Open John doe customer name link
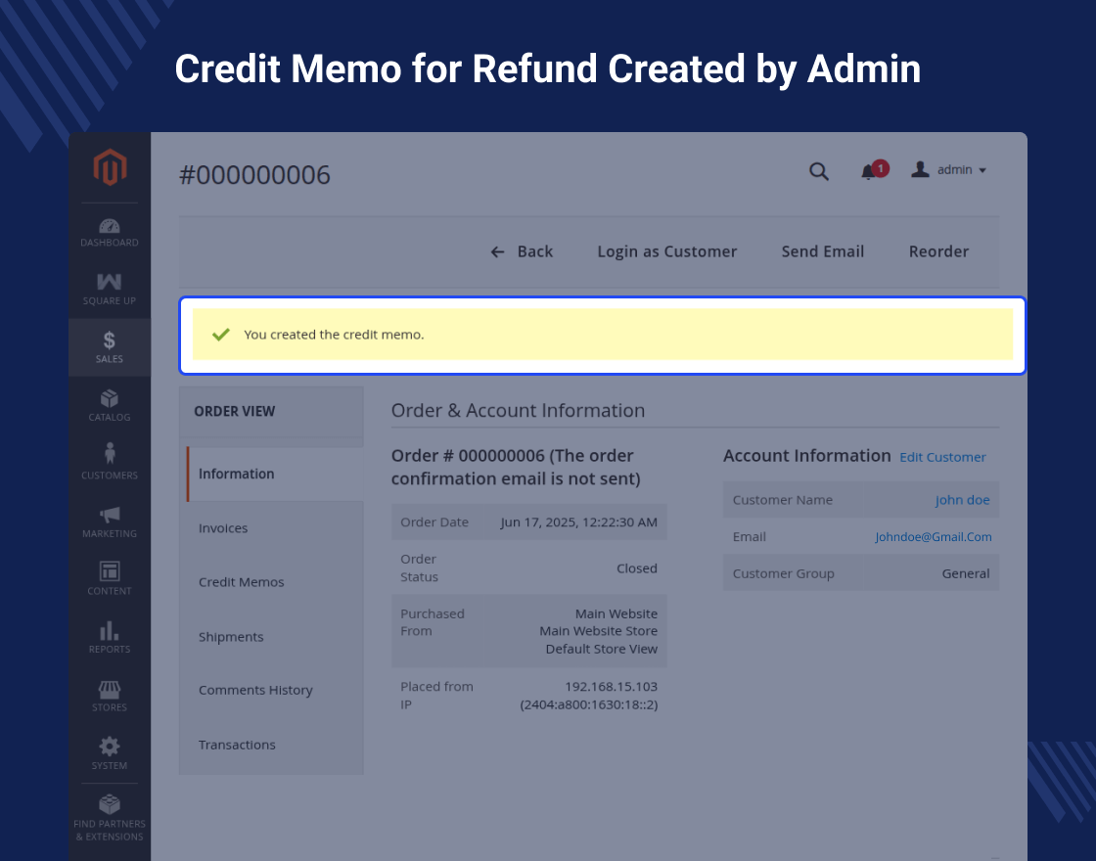 962,500
